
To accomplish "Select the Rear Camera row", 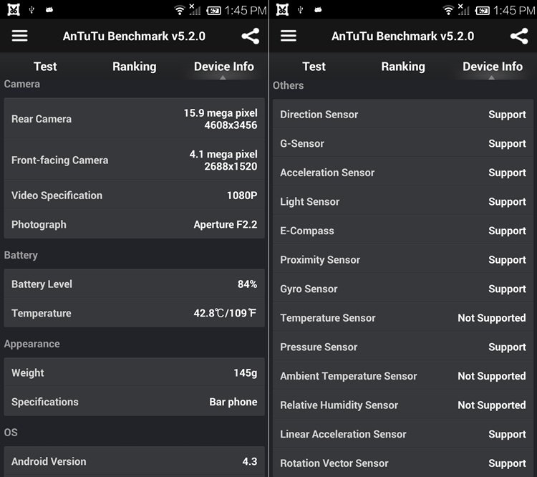I will [135, 119].
